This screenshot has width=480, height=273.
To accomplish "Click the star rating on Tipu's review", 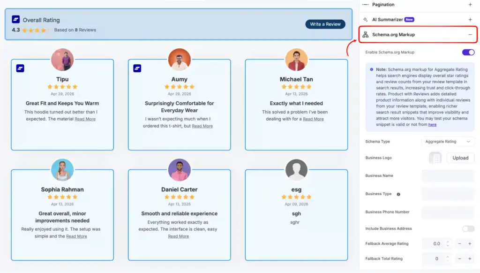I will 62,87.
